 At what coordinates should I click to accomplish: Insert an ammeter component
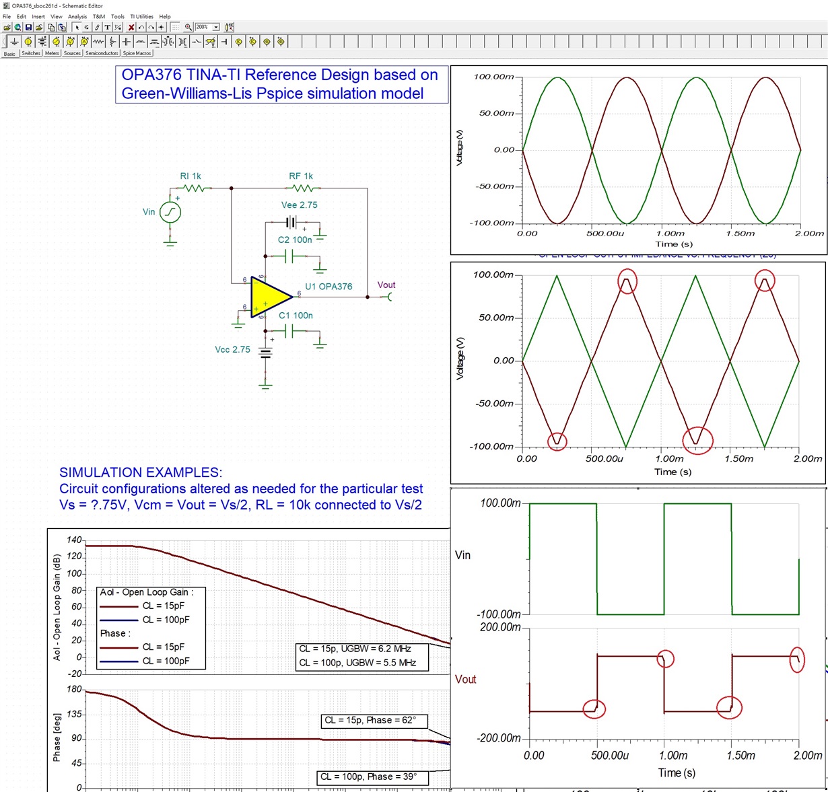83,42
